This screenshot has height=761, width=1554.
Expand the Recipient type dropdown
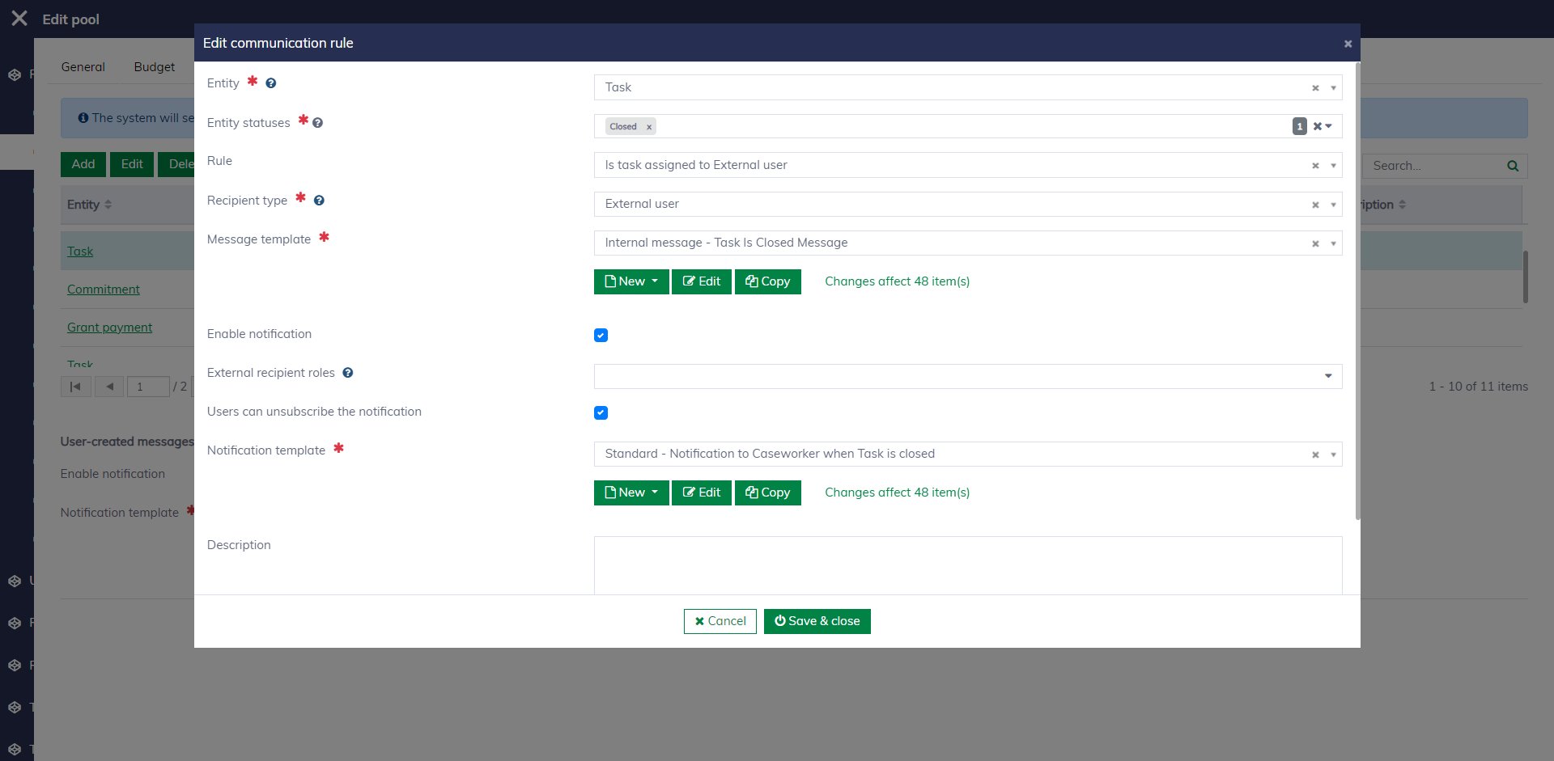[1333, 205]
